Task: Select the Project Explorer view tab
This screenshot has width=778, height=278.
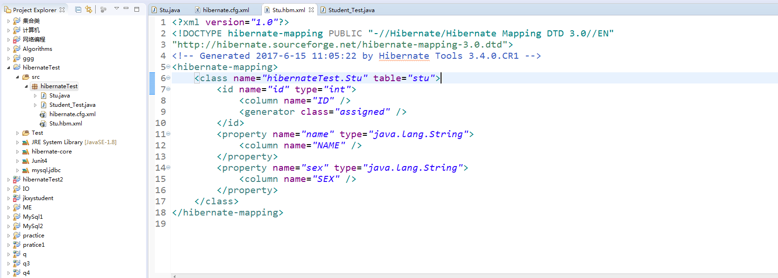Action: point(35,10)
